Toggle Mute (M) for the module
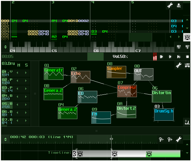The width and height of the screenshot is (191, 161). (19, 65)
